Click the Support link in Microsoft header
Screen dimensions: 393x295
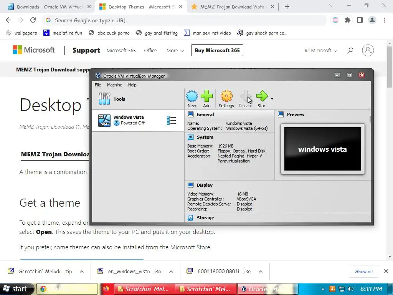pyautogui.click(x=86, y=50)
